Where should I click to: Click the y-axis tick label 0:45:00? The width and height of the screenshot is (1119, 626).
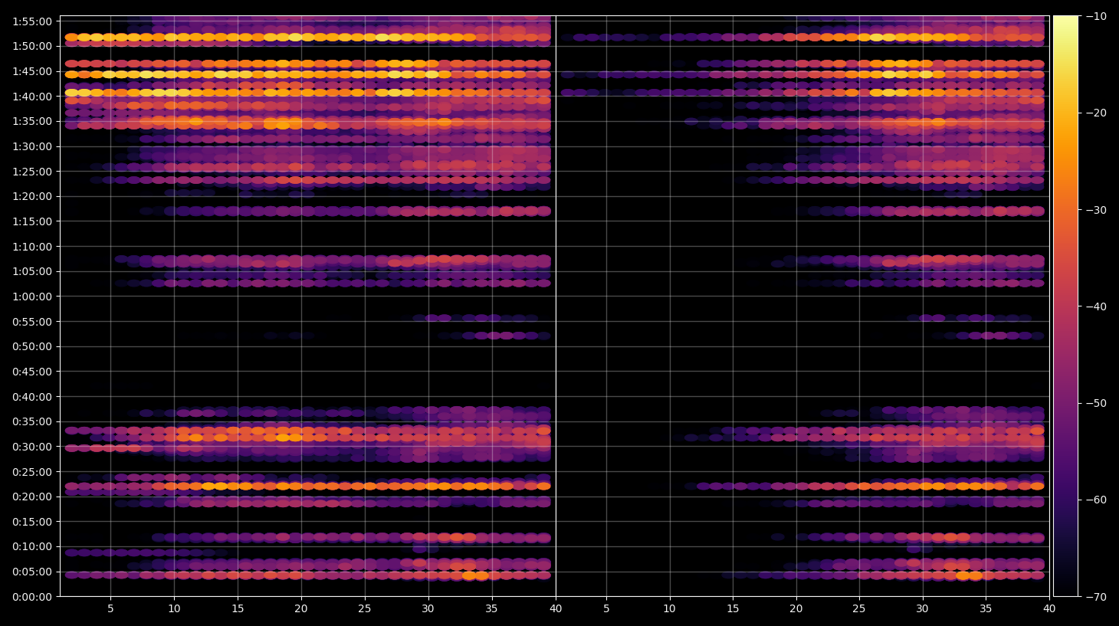(x=32, y=372)
